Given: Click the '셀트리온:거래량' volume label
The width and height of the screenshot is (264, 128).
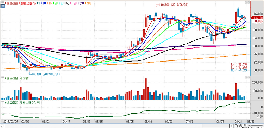Looking at the screenshot, I should pos(17,78).
